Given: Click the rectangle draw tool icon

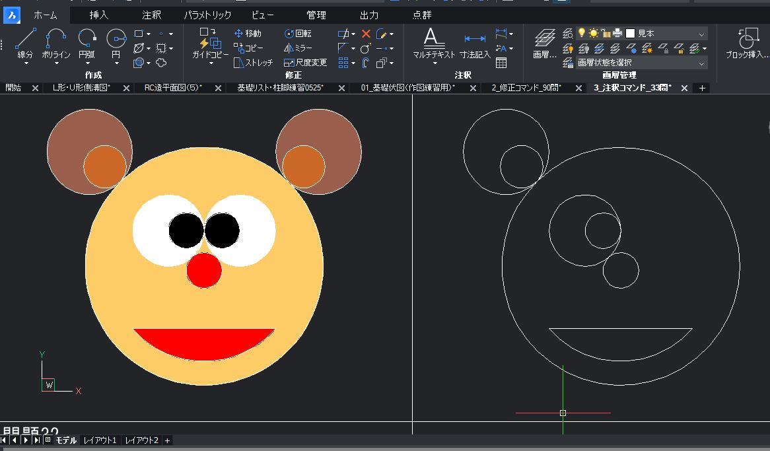Looking at the screenshot, I should [x=139, y=34].
